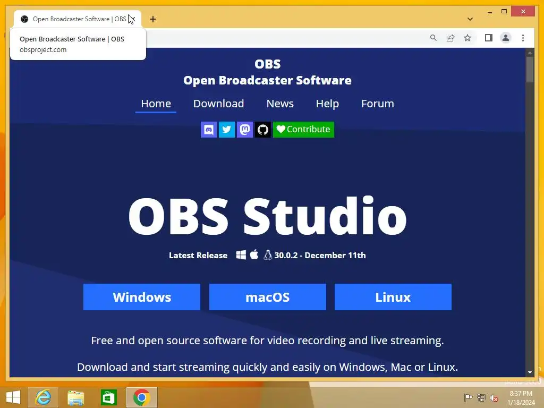The width and height of the screenshot is (544, 408).
Task: Click 'Free and open source software' description text
Action: point(268,341)
